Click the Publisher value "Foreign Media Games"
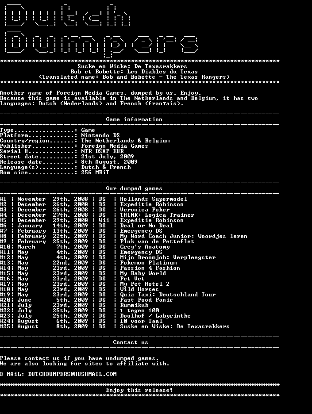The image size is (312, 414). click(x=114, y=146)
